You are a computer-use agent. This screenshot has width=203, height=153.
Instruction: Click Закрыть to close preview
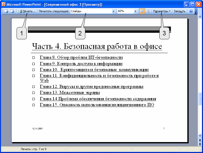pyautogui.click(x=180, y=11)
